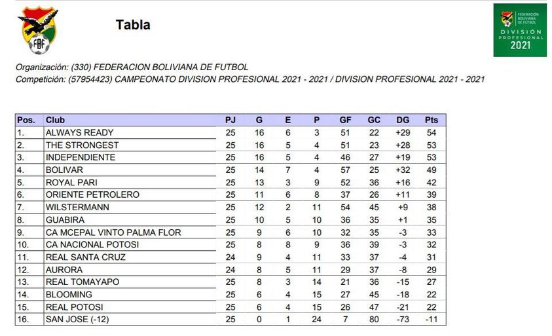Image resolution: width=552 pixels, height=336 pixels.
Task: Select THE STRONGEST club name
Action: click(x=82, y=145)
